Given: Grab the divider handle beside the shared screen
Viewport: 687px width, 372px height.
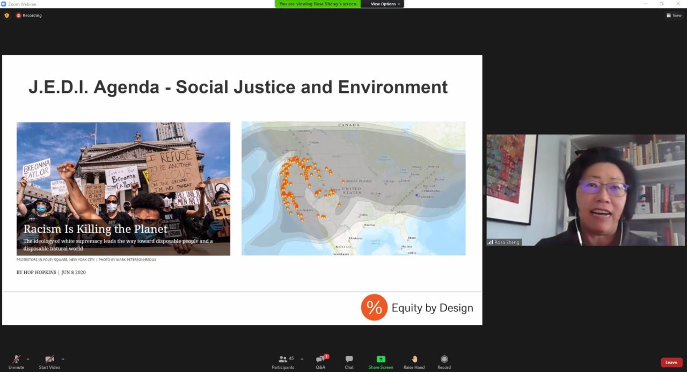Looking at the screenshot, I should click(x=484, y=190).
